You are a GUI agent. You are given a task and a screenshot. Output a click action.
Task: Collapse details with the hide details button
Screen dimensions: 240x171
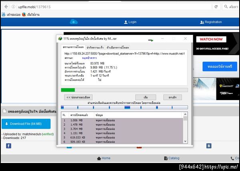[78, 97]
